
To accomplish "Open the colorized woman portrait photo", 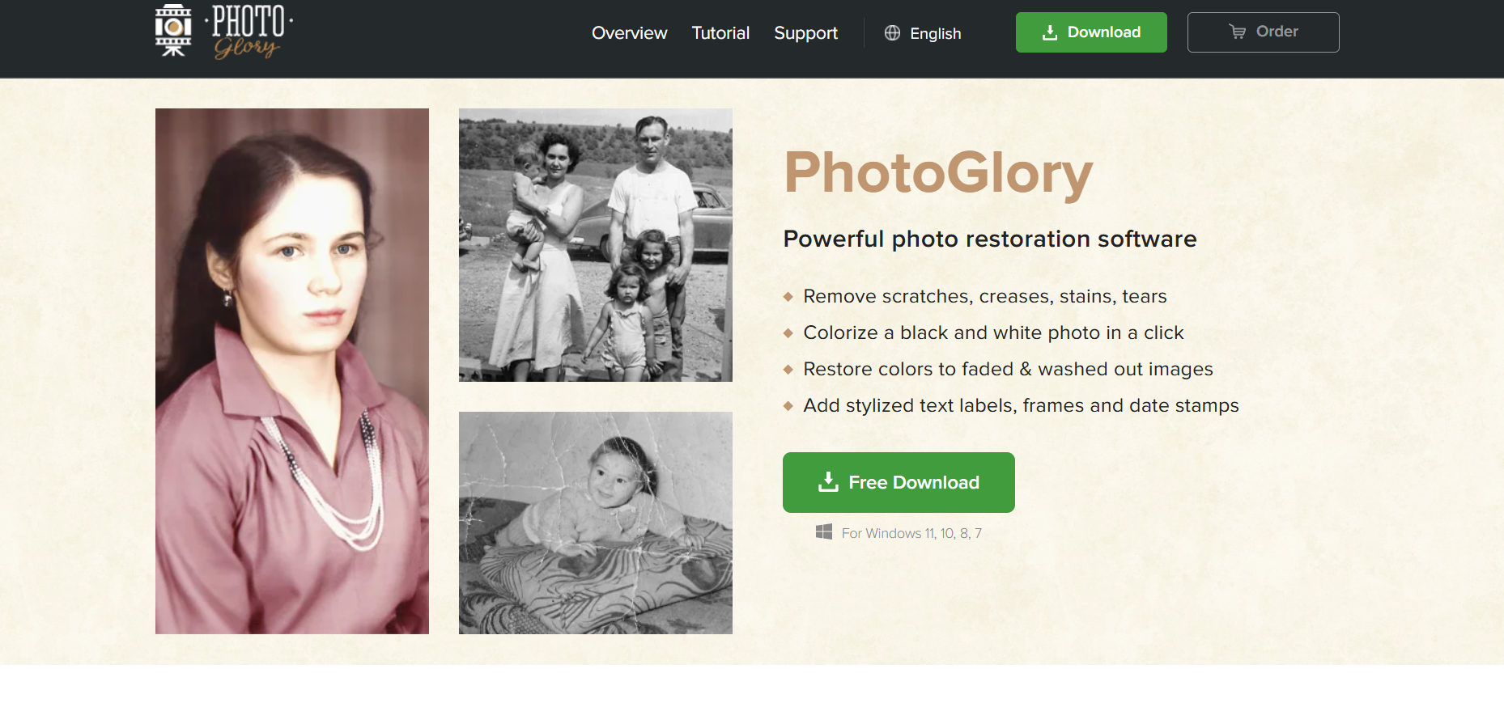I will [292, 370].
